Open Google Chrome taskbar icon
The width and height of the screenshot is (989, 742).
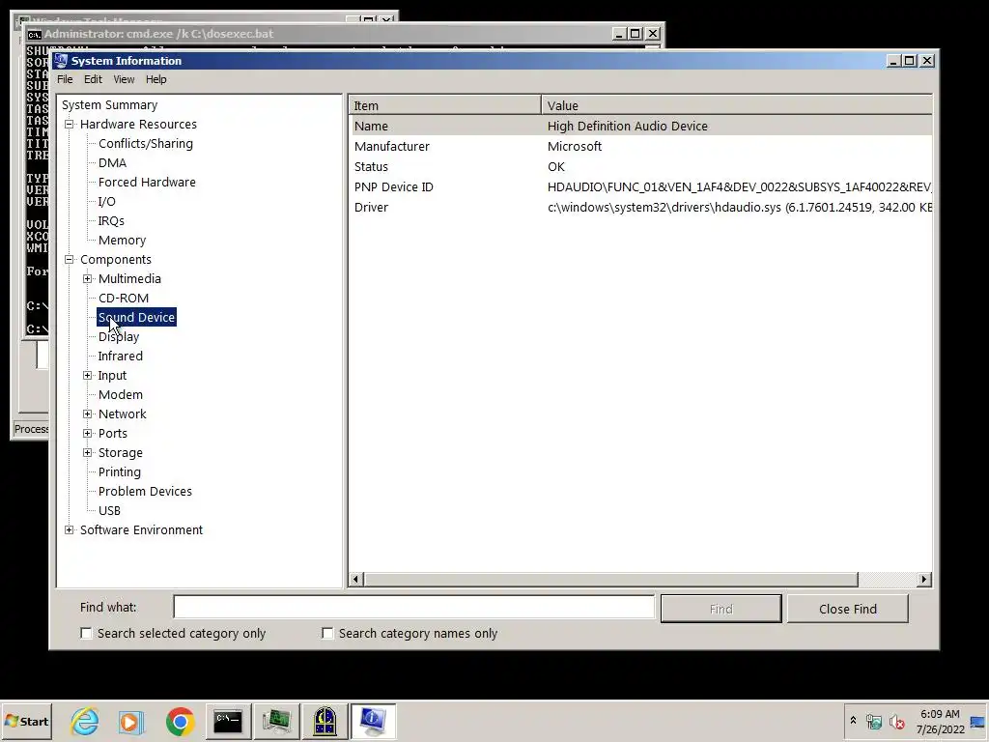(x=180, y=721)
